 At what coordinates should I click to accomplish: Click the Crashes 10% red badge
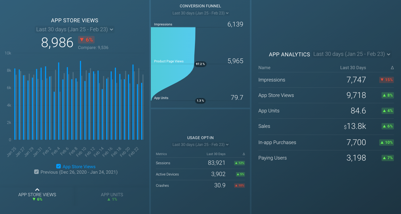(x=239, y=185)
